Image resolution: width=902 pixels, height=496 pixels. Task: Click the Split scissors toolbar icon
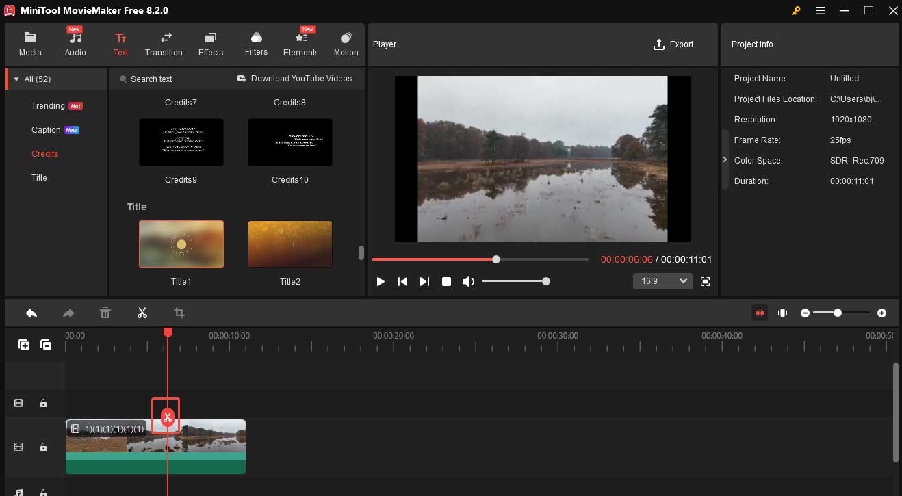(142, 313)
